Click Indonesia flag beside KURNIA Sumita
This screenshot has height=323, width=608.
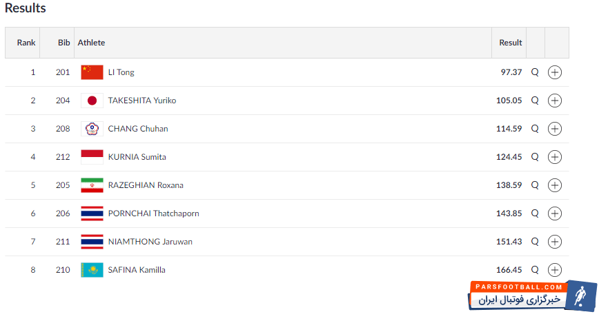(x=92, y=157)
